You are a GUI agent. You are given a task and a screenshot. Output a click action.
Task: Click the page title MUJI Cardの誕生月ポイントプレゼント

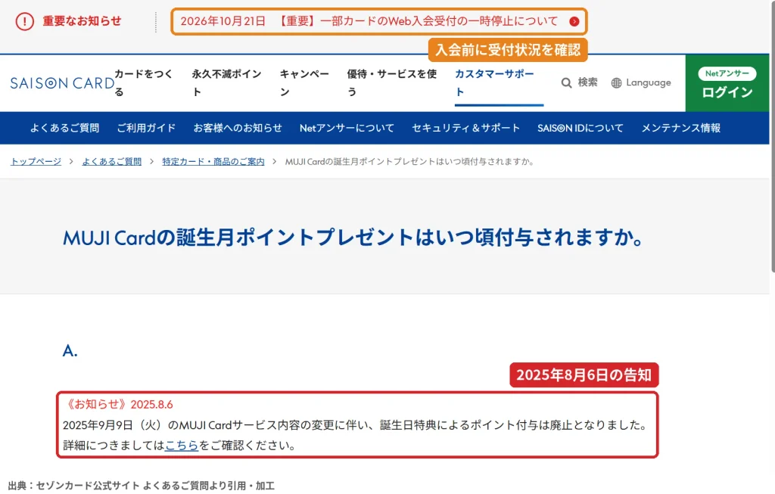[x=353, y=238]
